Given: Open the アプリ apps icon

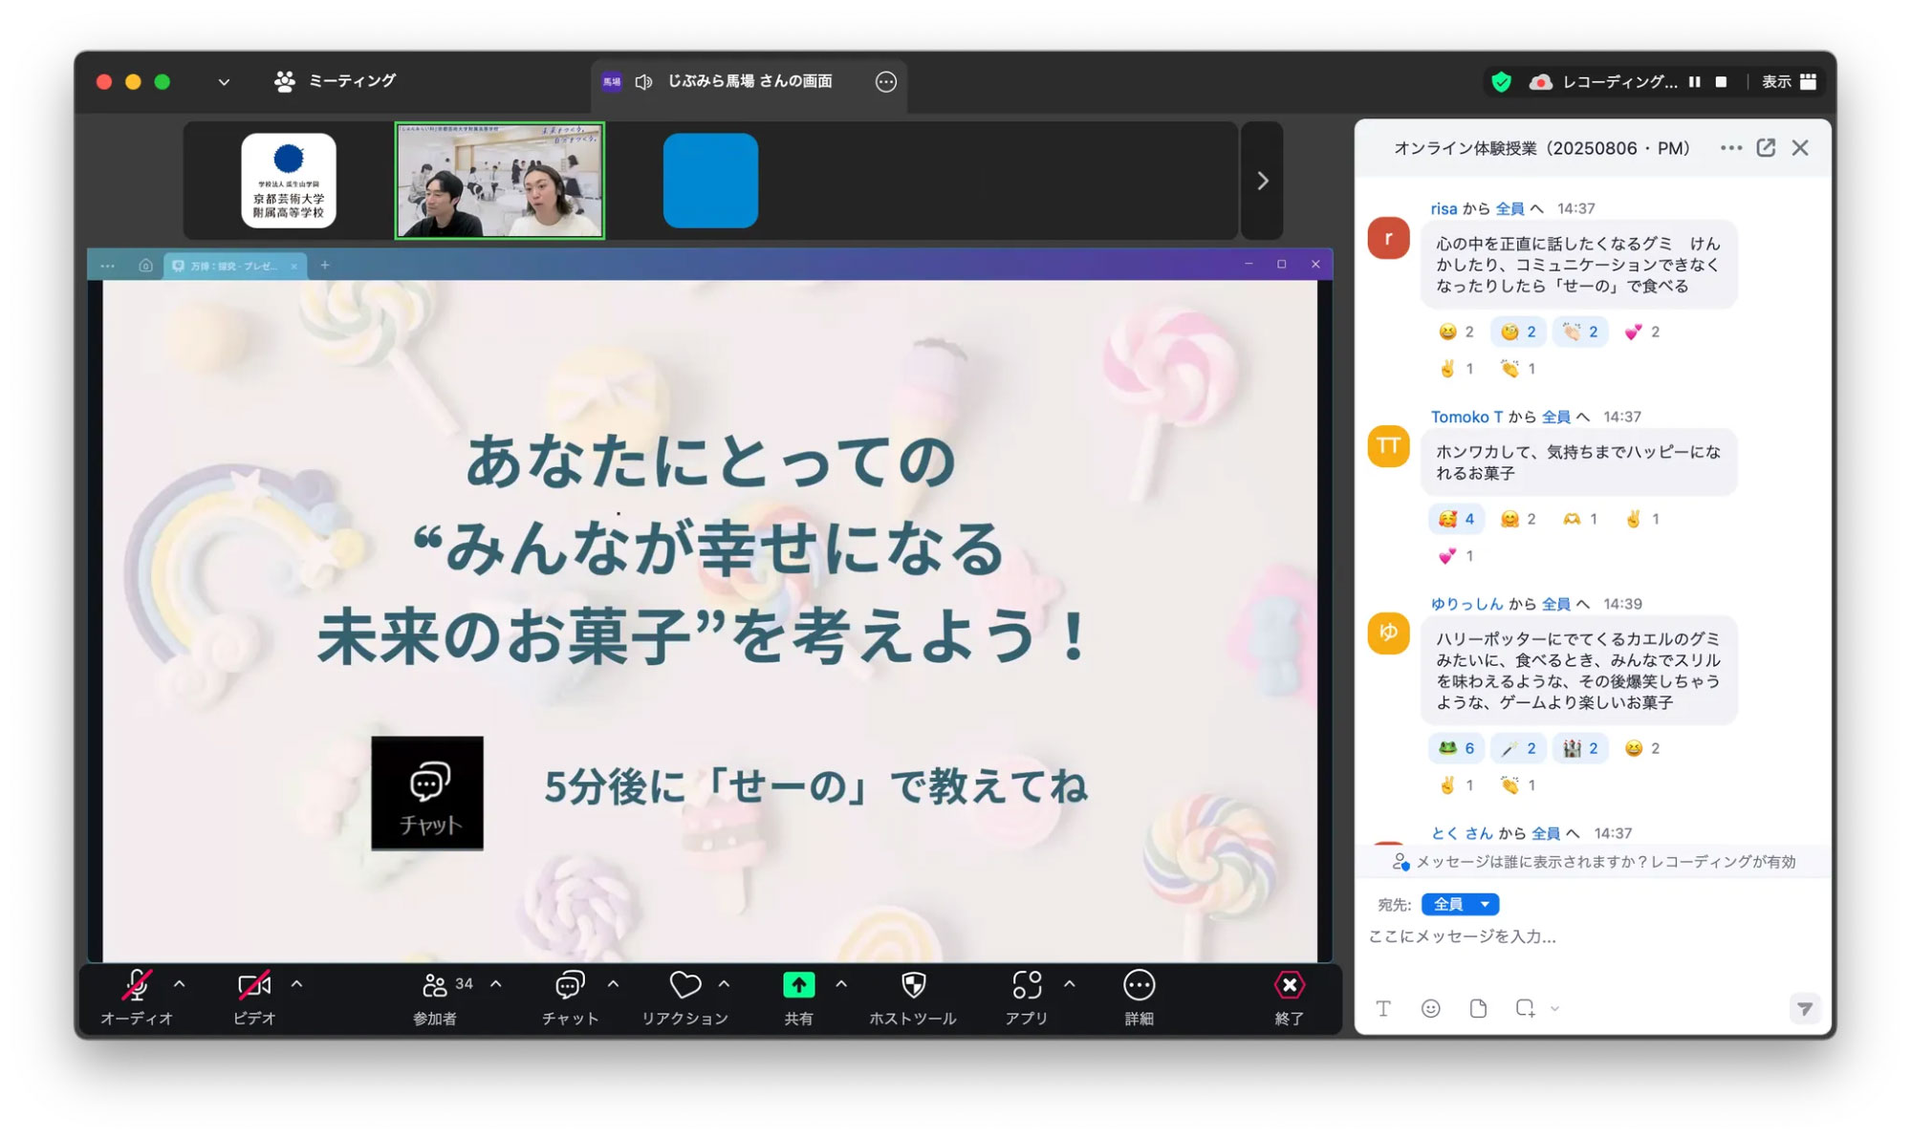Looking at the screenshot, I should tap(1027, 985).
